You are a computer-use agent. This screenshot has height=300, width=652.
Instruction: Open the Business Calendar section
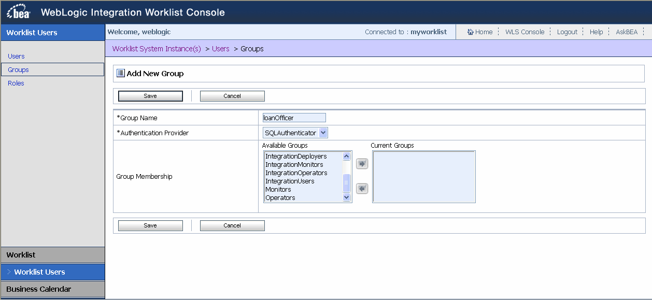pos(52,289)
